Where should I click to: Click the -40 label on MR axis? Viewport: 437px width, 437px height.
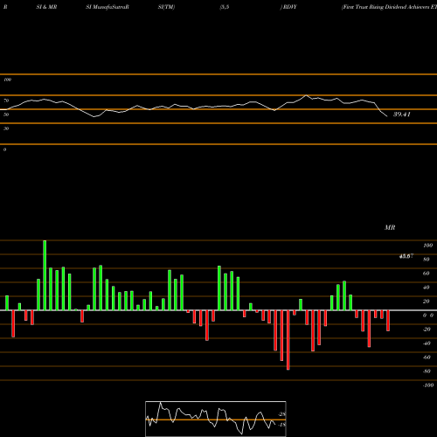click(427, 343)
